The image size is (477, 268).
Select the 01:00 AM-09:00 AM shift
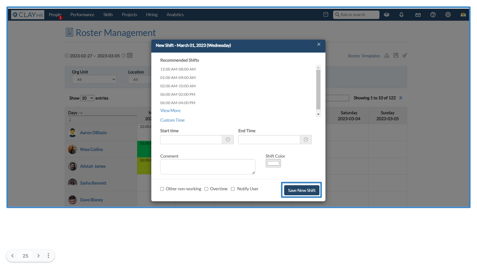(x=178, y=77)
